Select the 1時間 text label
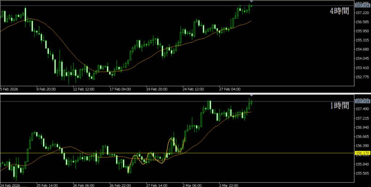The width and height of the screenshot is (371, 187). [339, 106]
